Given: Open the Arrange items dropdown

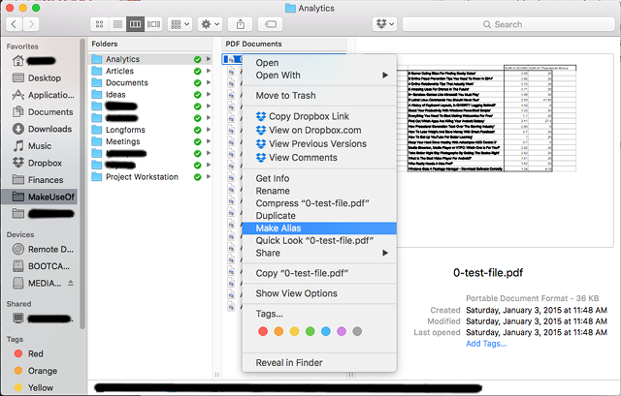Looking at the screenshot, I should (180, 23).
